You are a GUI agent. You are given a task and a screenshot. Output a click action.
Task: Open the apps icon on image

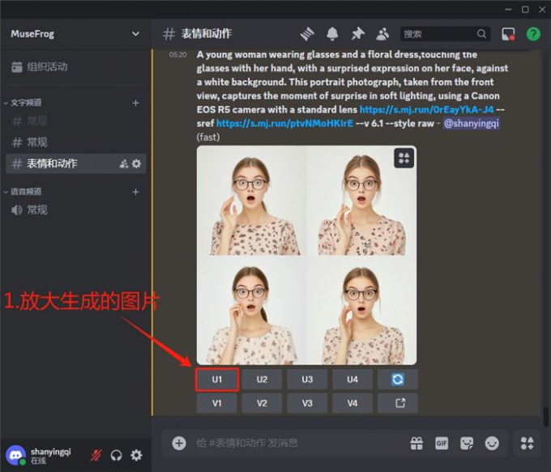(404, 158)
